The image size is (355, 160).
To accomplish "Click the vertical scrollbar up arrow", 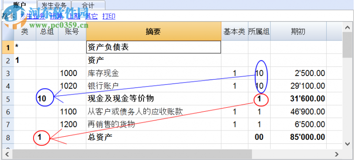I will point(348,27).
